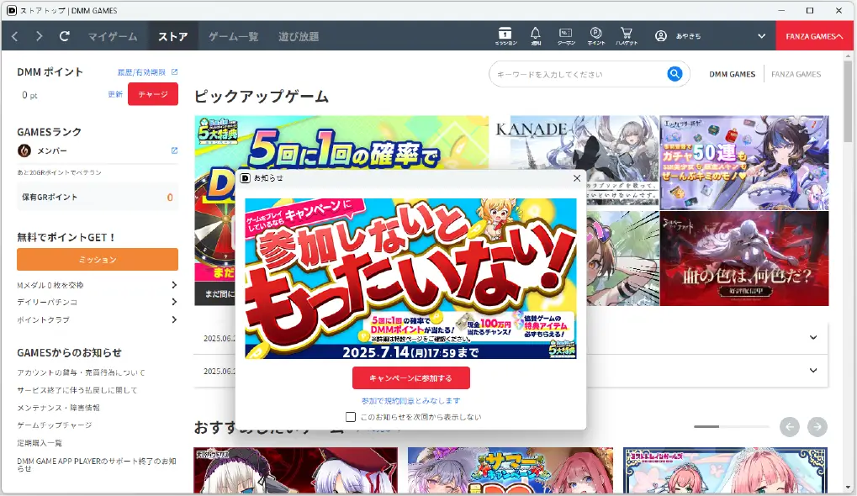Expand the デイリーパチンコ chevron
857x496 pixels.
pos(174,302)
